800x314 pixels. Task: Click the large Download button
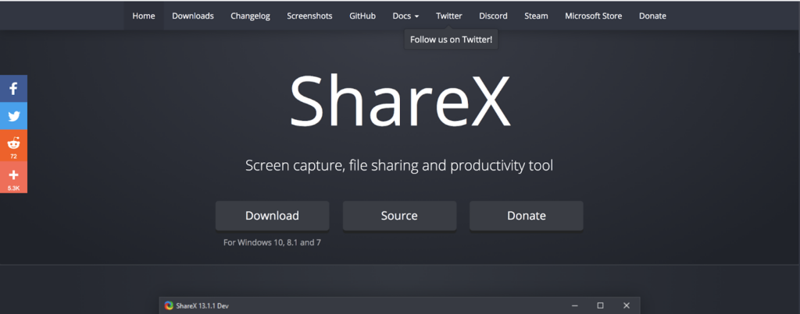pos(272,216)
